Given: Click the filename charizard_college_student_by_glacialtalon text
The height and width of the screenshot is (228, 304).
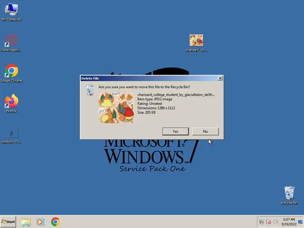Looking at the screenshot, I should click(176, 95).
